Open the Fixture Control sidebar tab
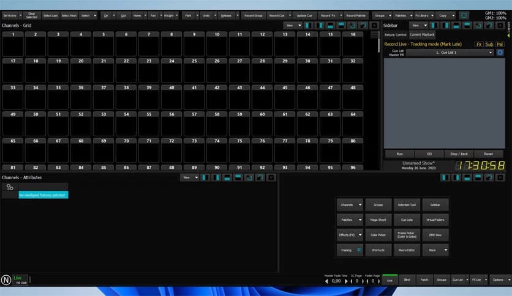 pyautogui.click(x=396, y=35)
